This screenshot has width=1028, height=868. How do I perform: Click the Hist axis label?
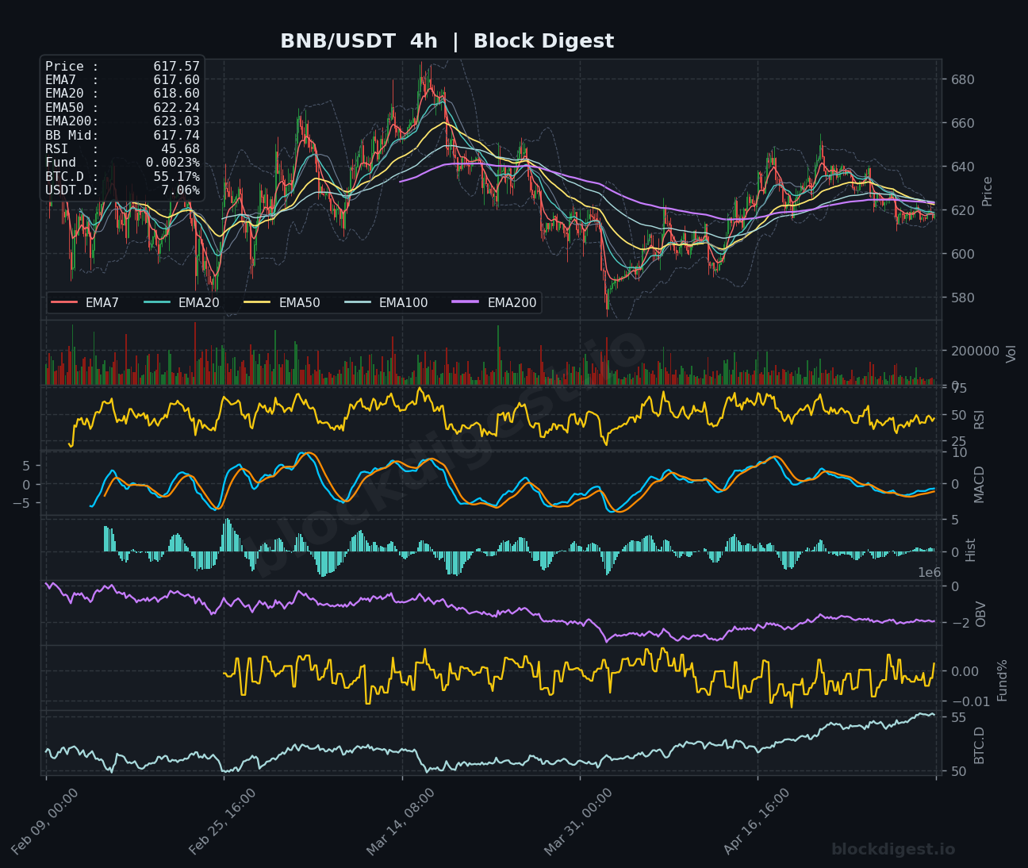coord(971,550)
